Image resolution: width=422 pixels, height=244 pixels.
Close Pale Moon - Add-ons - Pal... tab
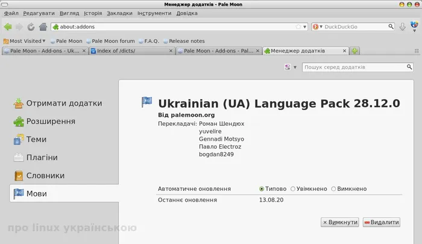click(257, 51)
